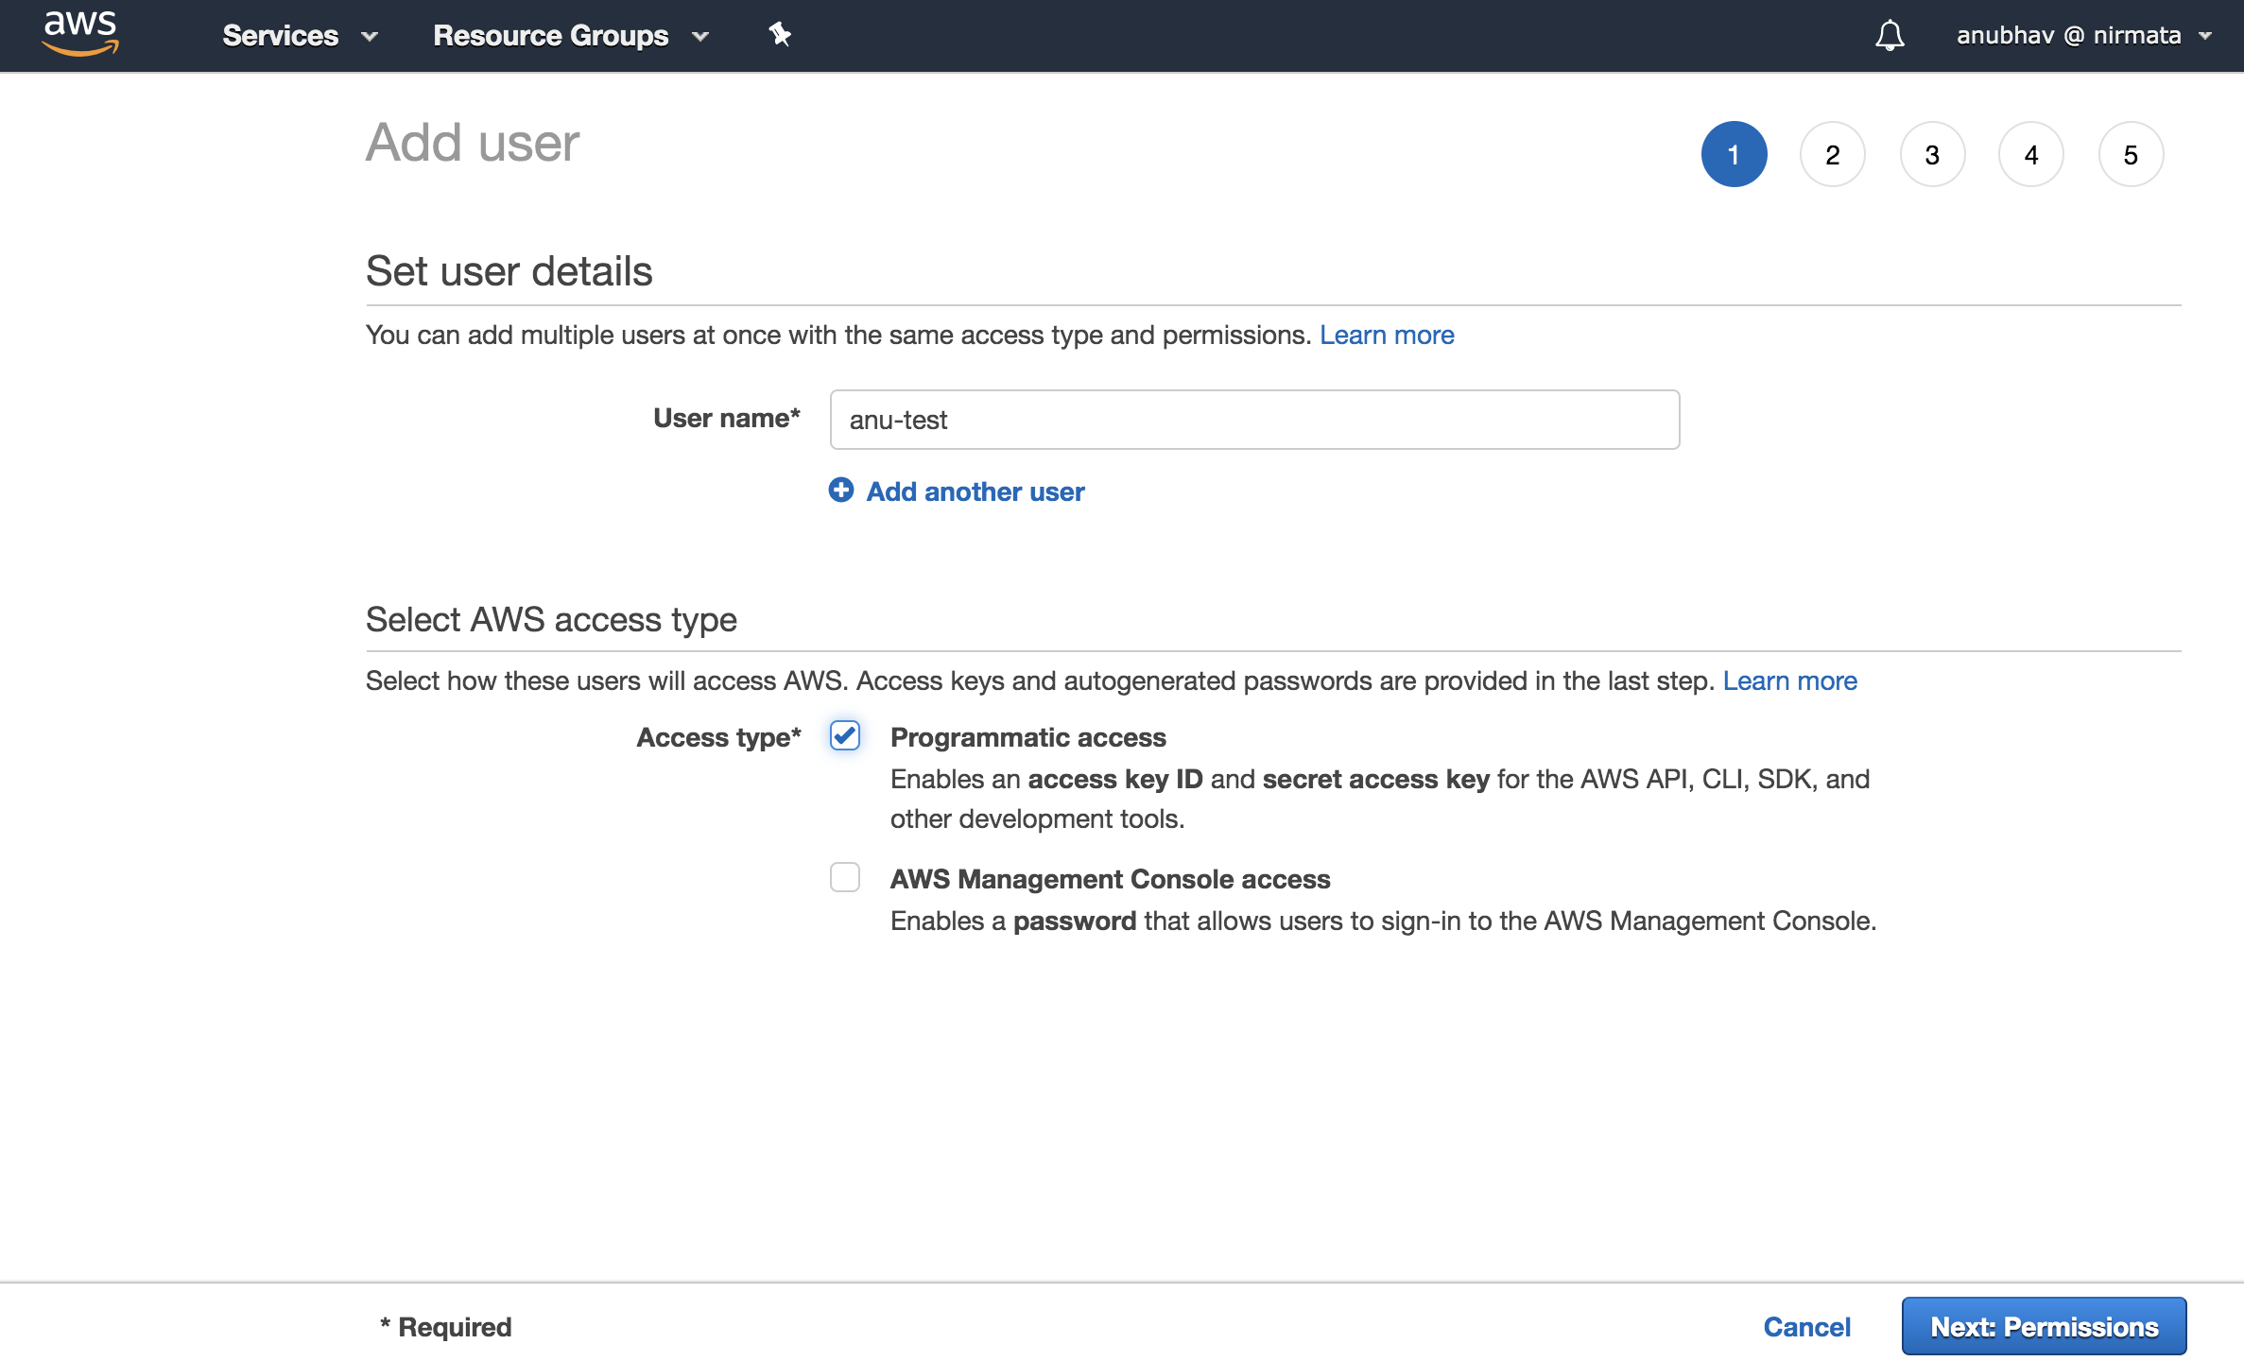
Task: Open notifications bell icon
Action: tap(1890, 36)
